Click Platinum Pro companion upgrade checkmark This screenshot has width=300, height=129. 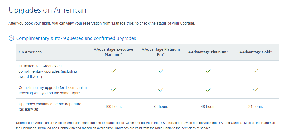pos(161,90)
